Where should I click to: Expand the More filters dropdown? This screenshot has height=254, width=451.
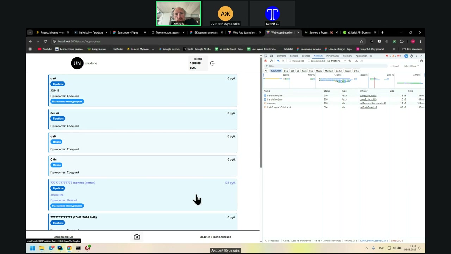pyautogui.click(x=411, y=66)
